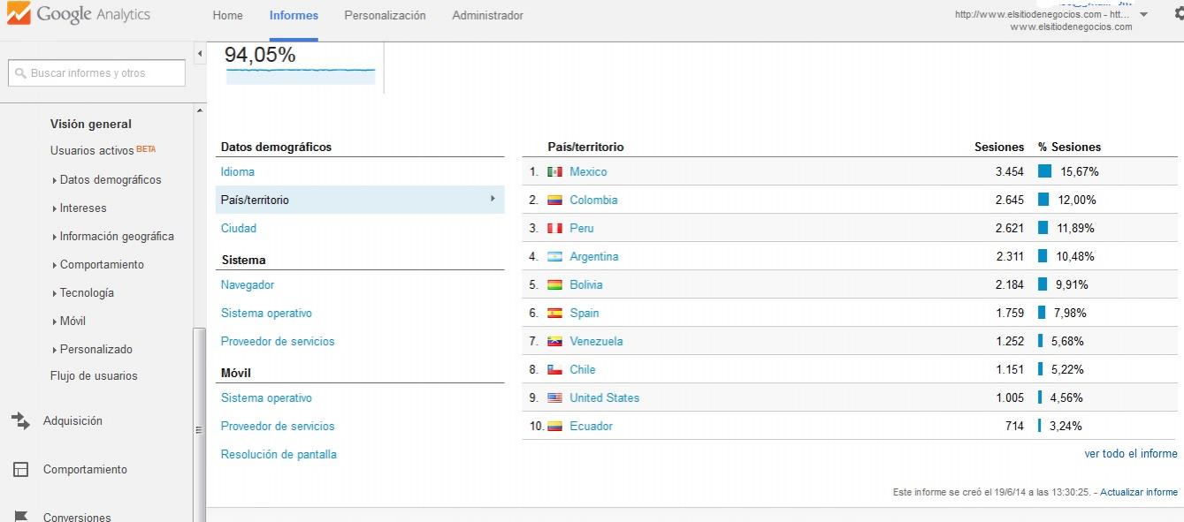
Task: Select Proveedor de servicios under Sistema
Action: coord(278,342)
